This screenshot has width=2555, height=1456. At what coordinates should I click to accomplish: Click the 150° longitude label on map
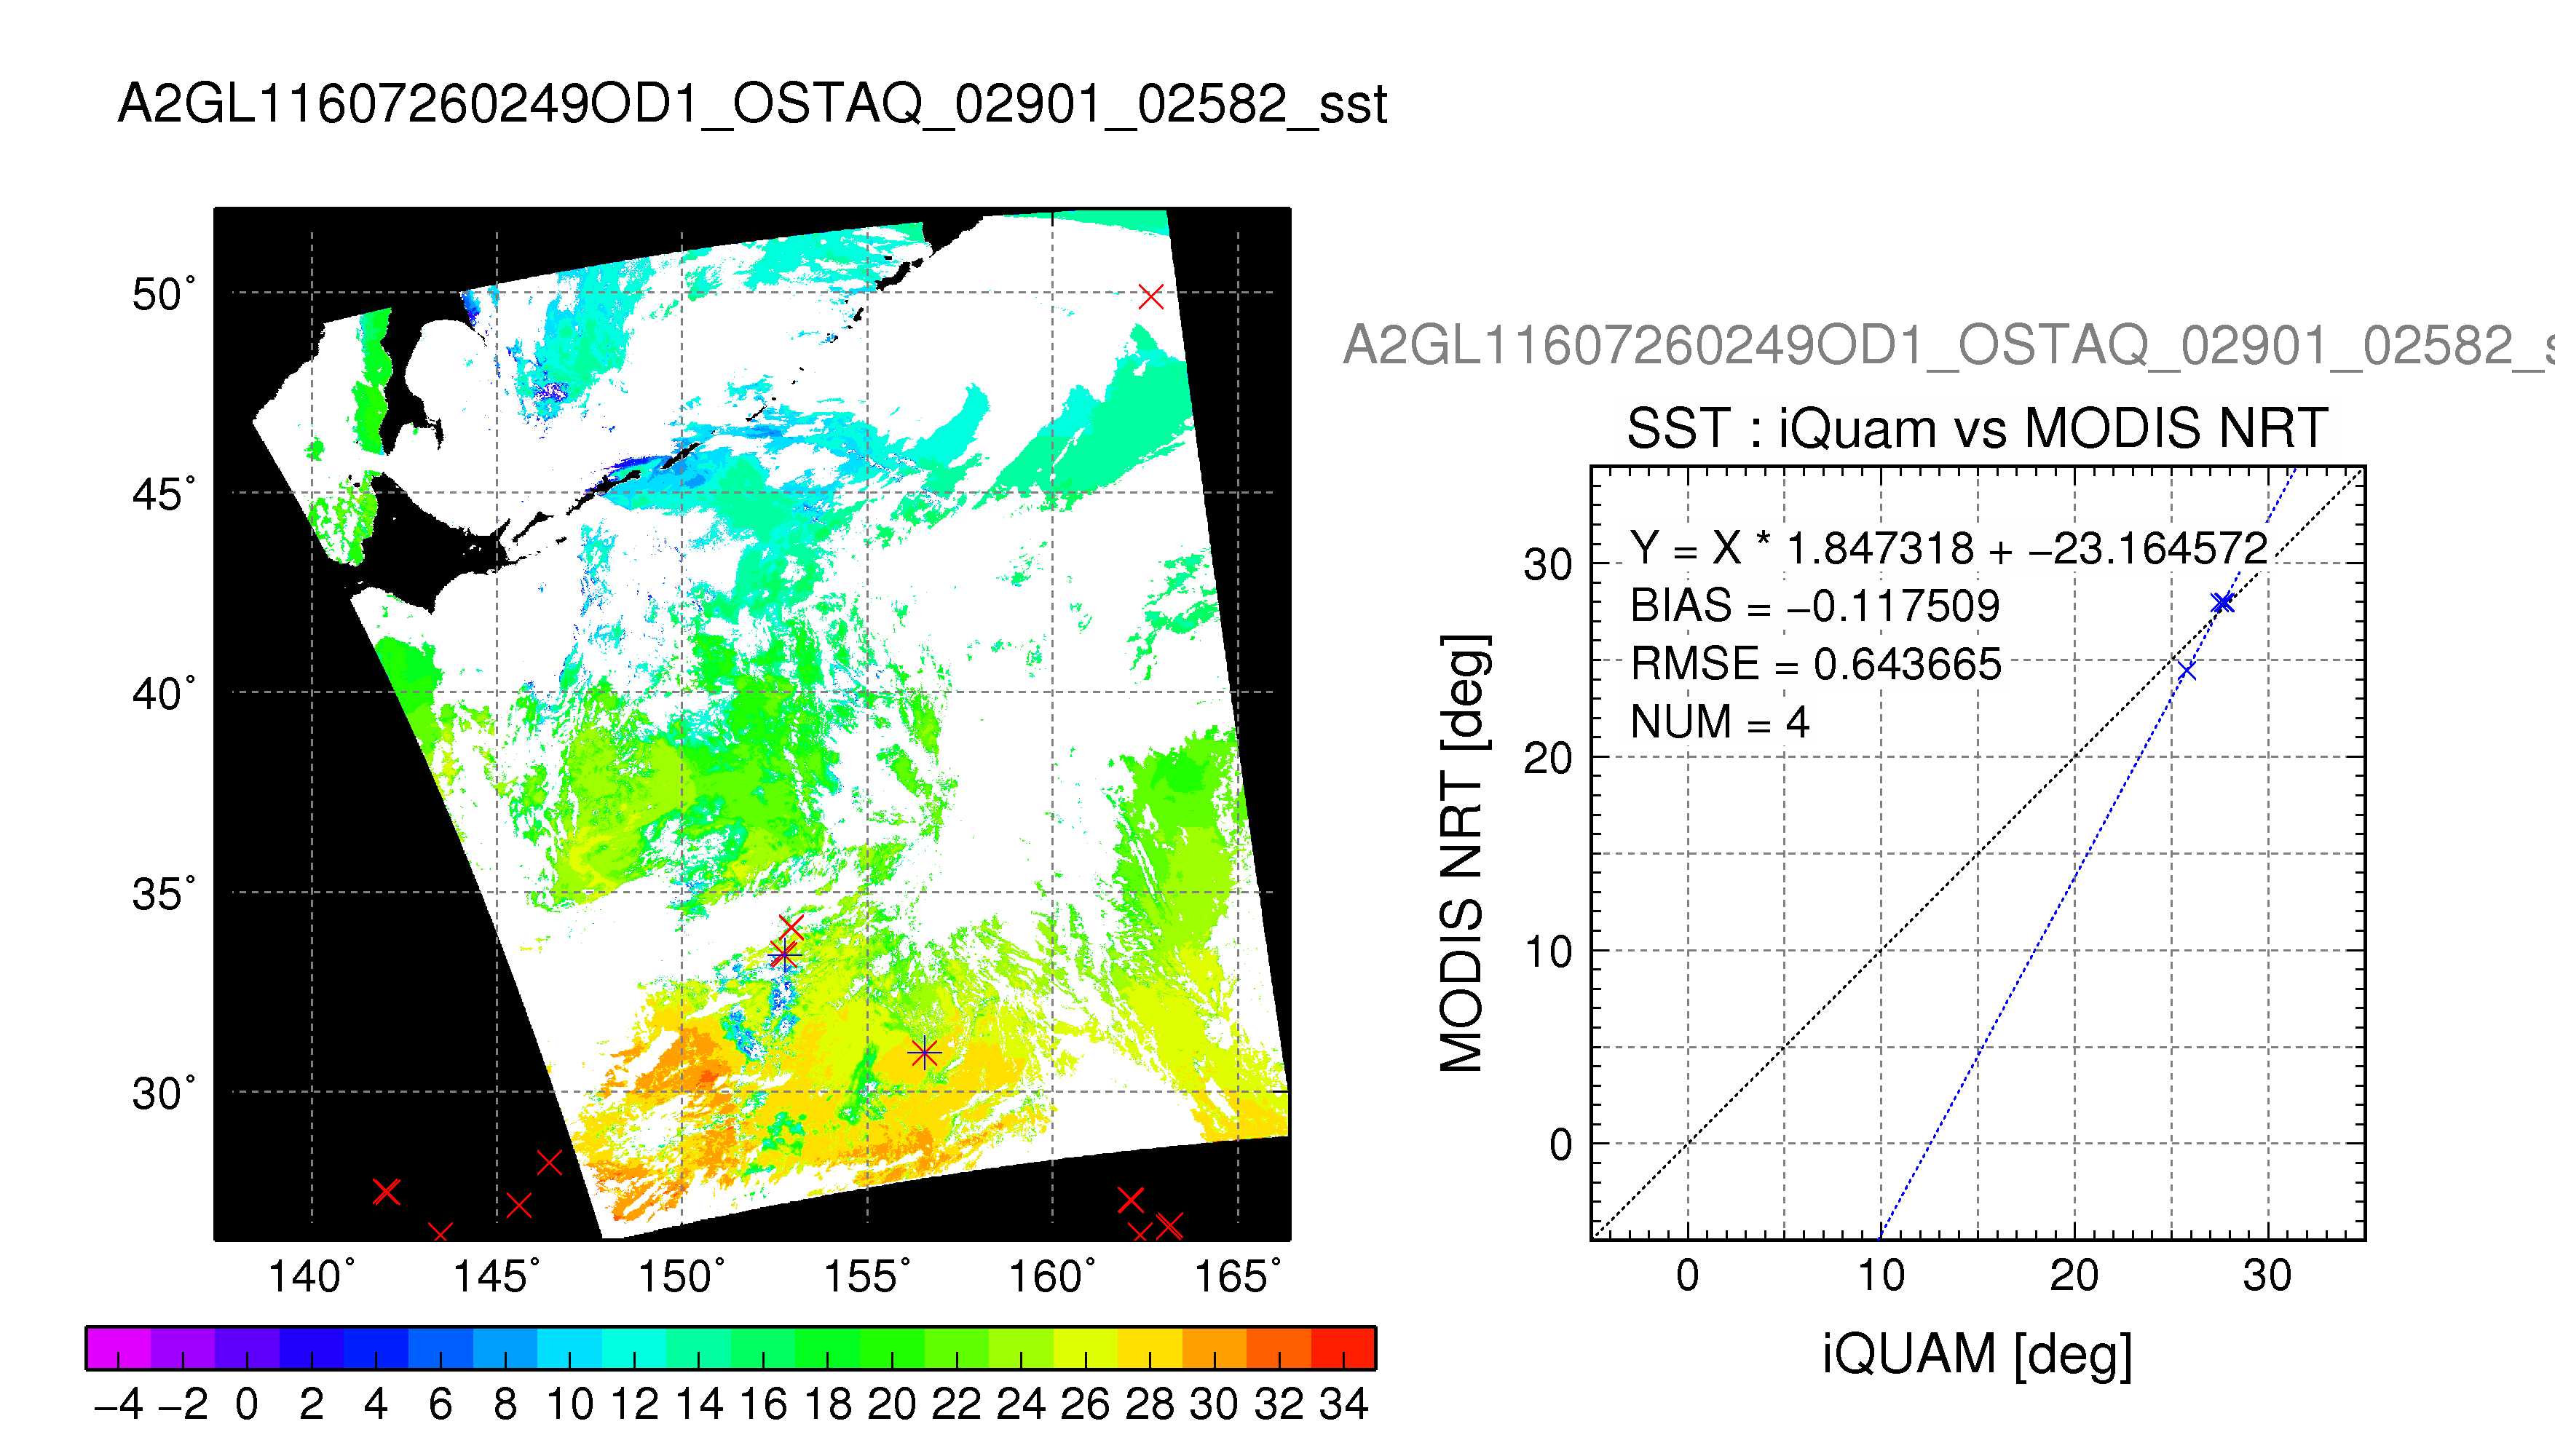pos(682,1277)
